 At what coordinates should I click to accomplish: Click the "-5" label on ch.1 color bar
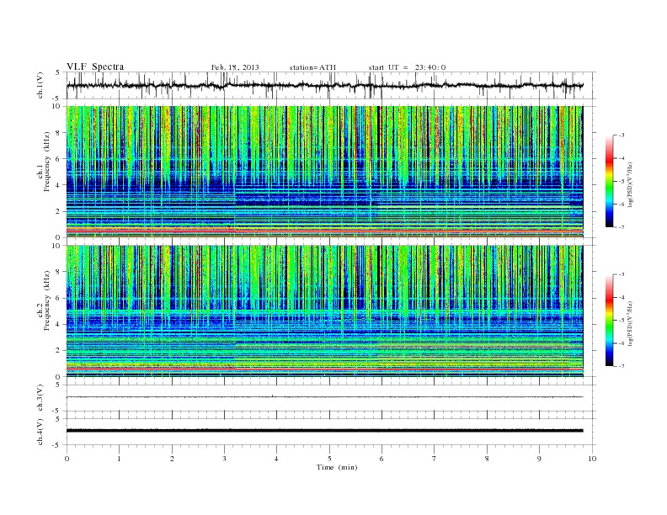click(622, 182)
